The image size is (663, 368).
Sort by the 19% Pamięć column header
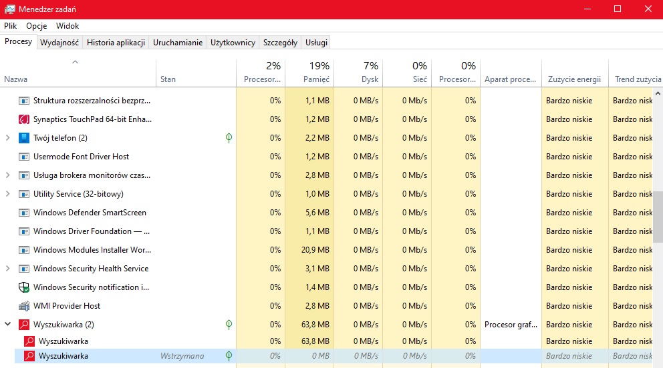[310, 73]
